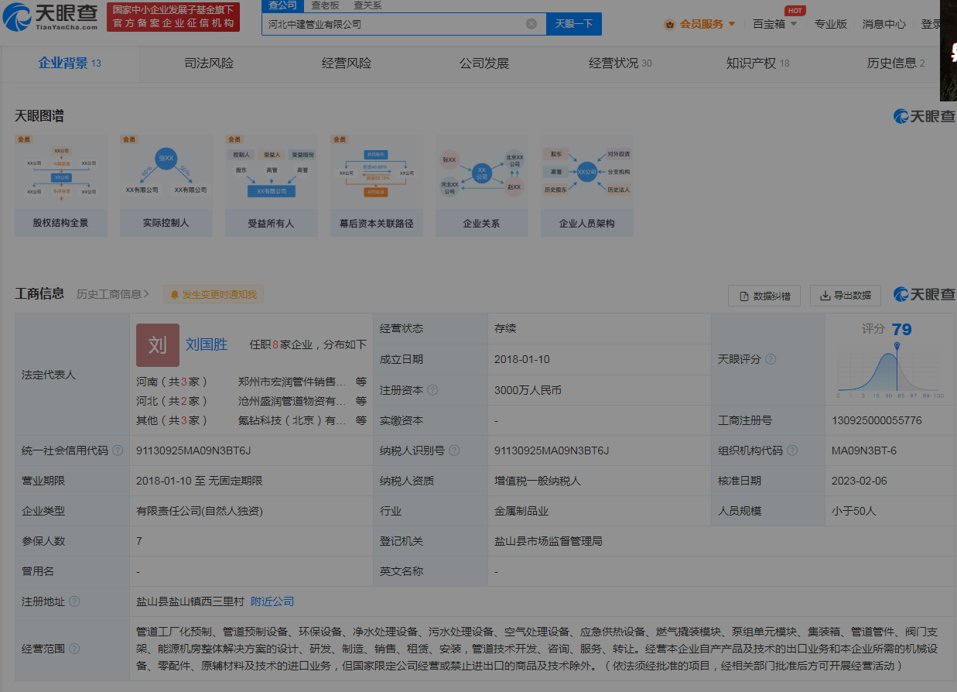Clear the search box text
Viewport: 957px width, 692px height.
click(531, 24)
